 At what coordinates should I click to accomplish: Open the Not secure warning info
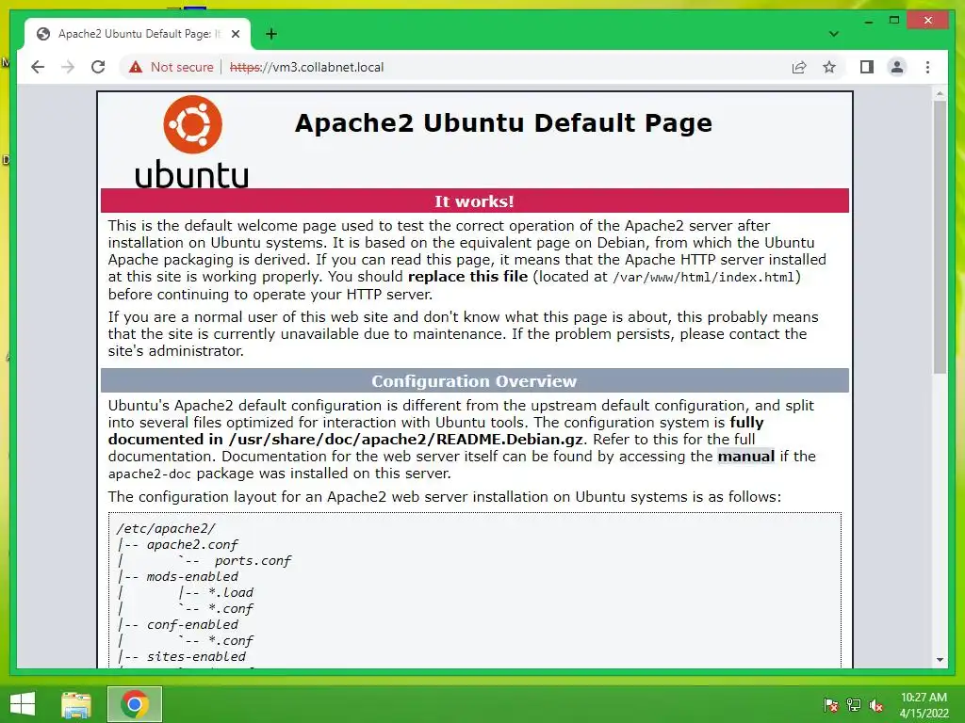(x=172, y=67)
